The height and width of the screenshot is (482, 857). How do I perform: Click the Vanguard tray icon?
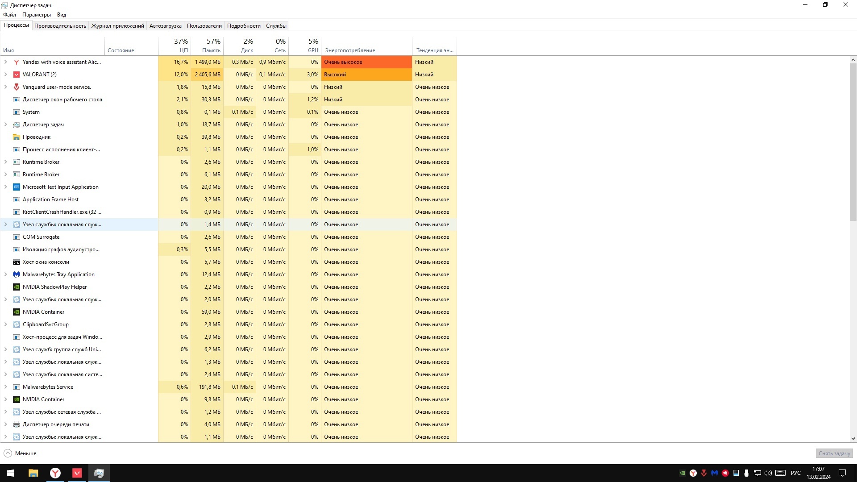(x=704, y=473)
